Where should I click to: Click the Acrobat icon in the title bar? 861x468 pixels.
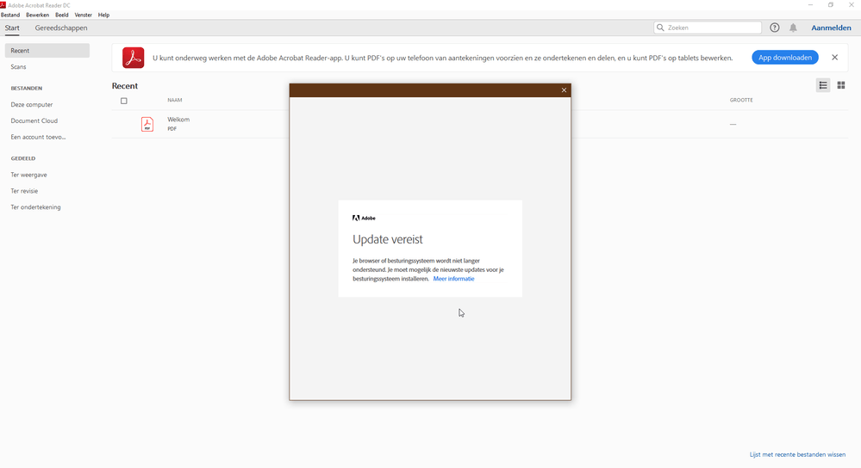[x=3, y=5]
